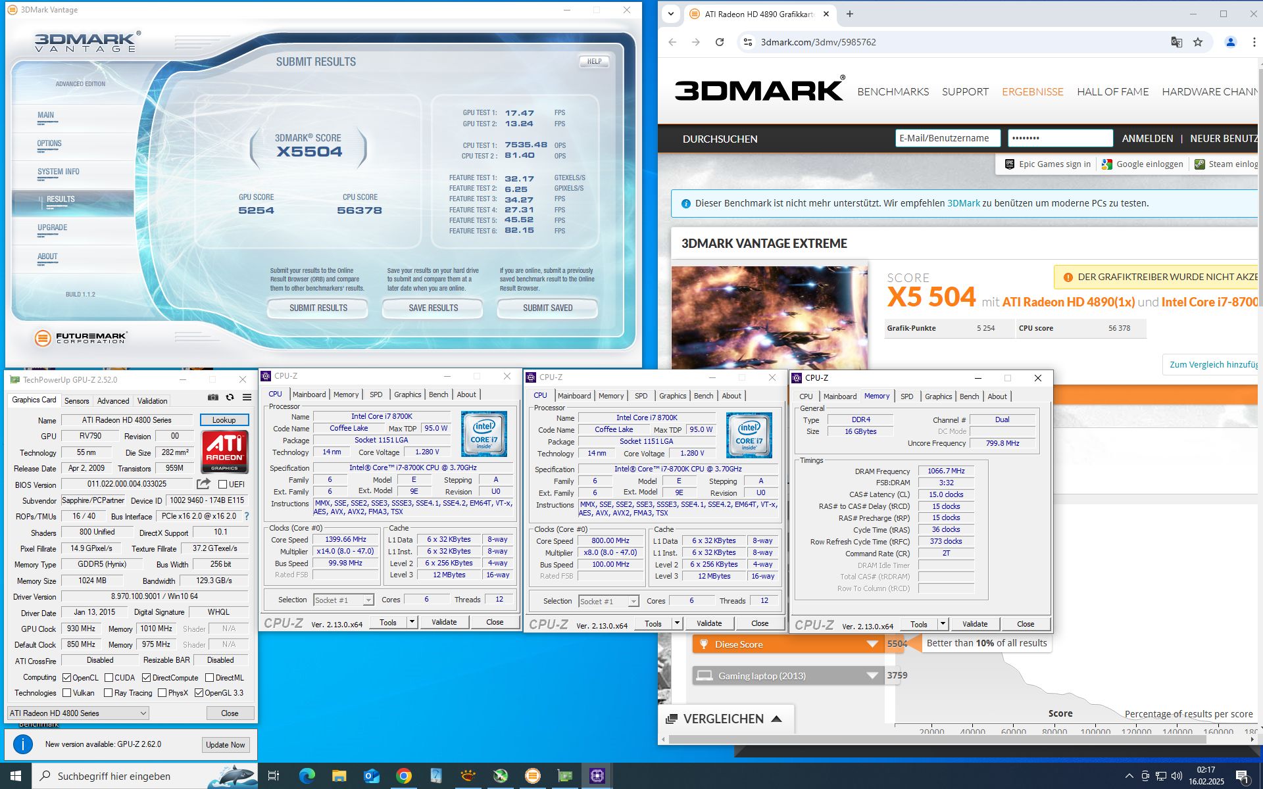Click Chrome back arrow
1263x789 pixels.
pos(672,42)
